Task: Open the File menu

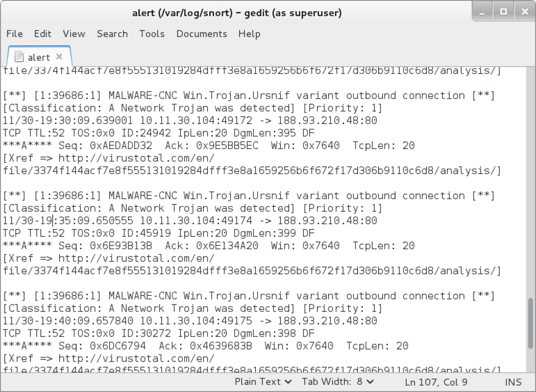Action: click(15, 33)
